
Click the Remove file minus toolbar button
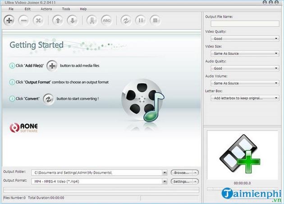tap(24, 20)
